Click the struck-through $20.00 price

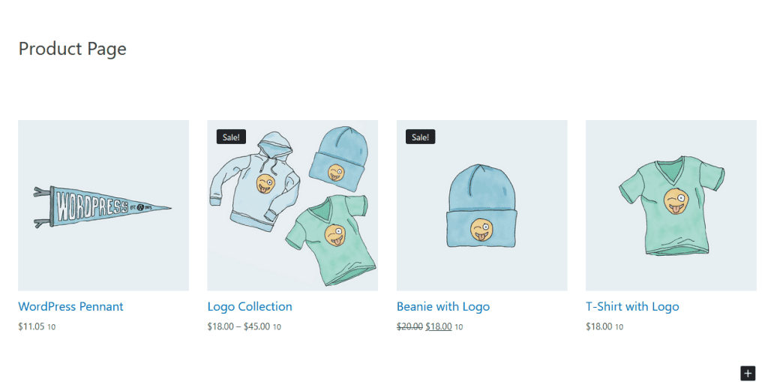click(x=409, y=326)
